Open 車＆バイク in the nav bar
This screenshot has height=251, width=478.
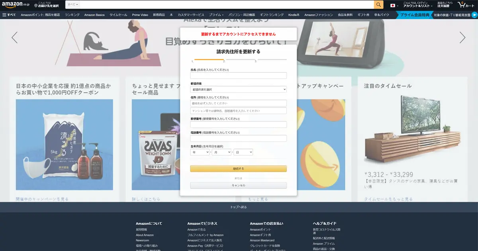[382, 15]
